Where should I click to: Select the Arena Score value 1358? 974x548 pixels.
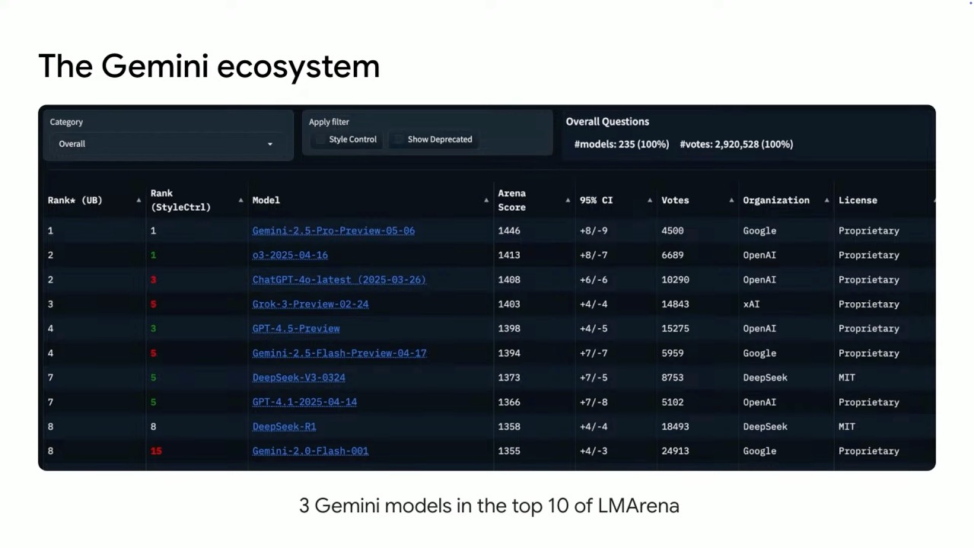(509, 426)
